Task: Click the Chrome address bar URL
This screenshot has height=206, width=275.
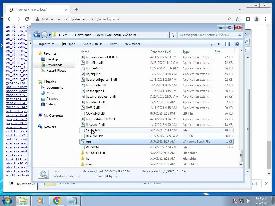Action: click(x=92, y=19)
